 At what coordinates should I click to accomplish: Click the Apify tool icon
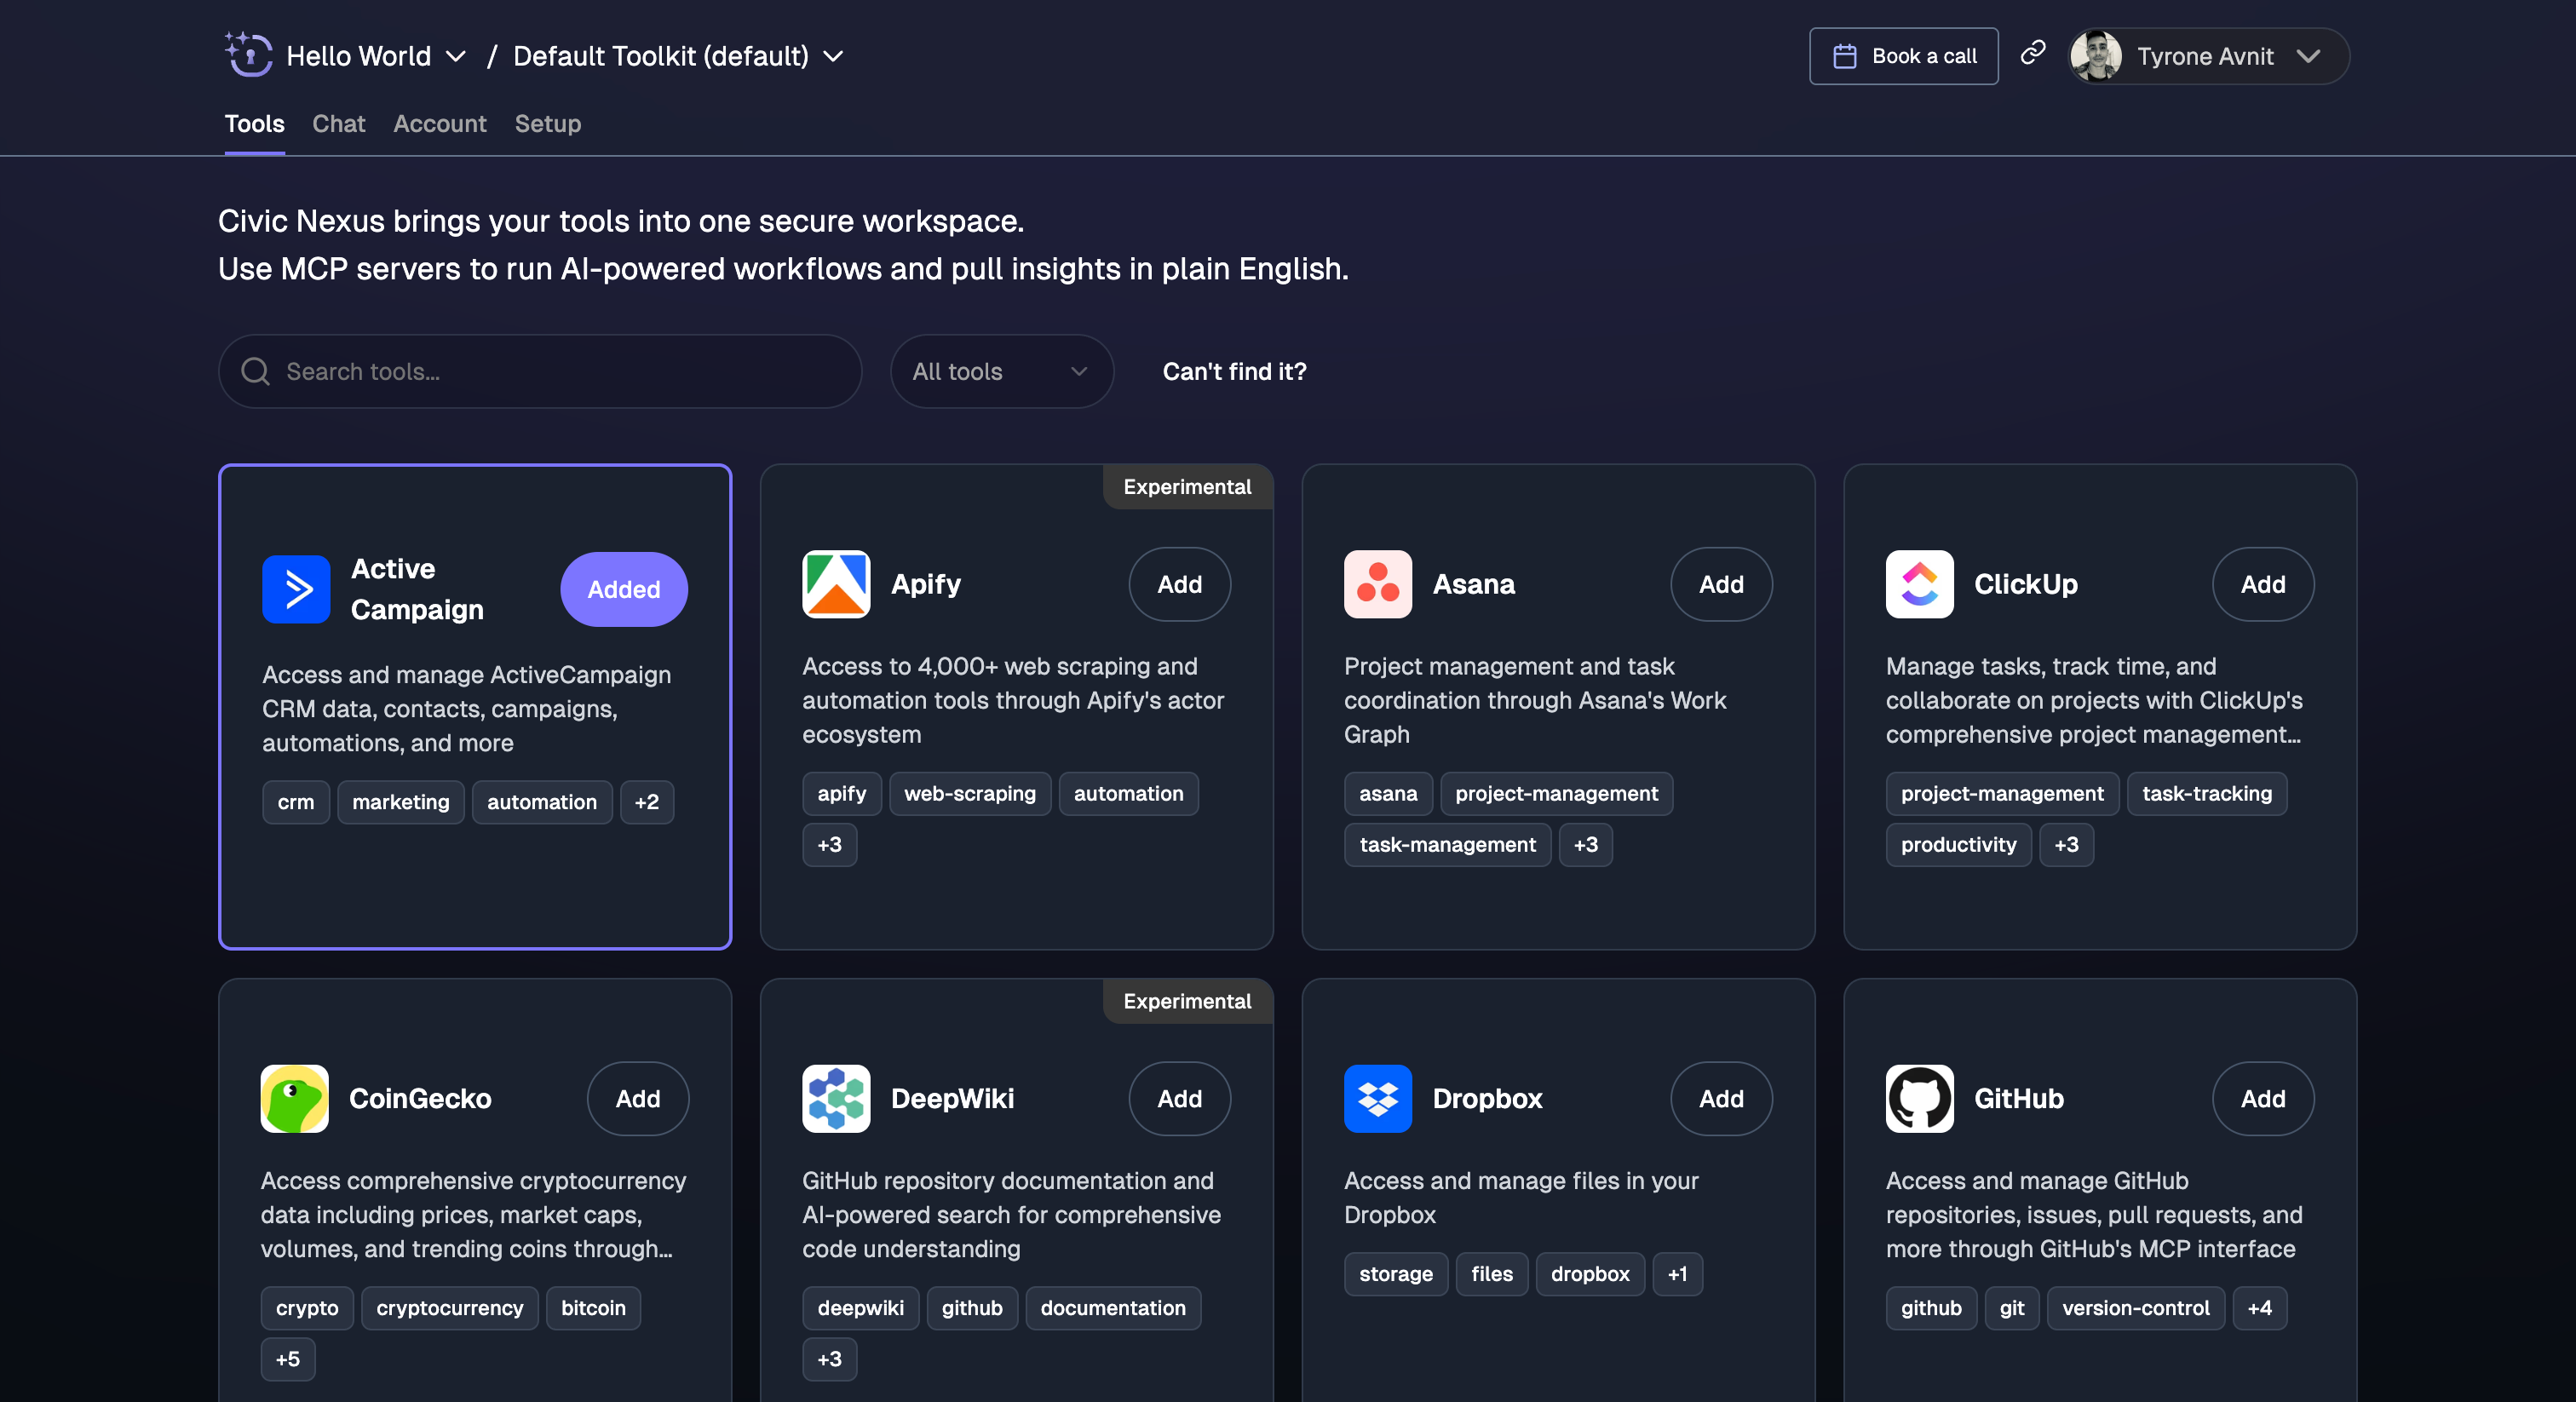(836, 584)
